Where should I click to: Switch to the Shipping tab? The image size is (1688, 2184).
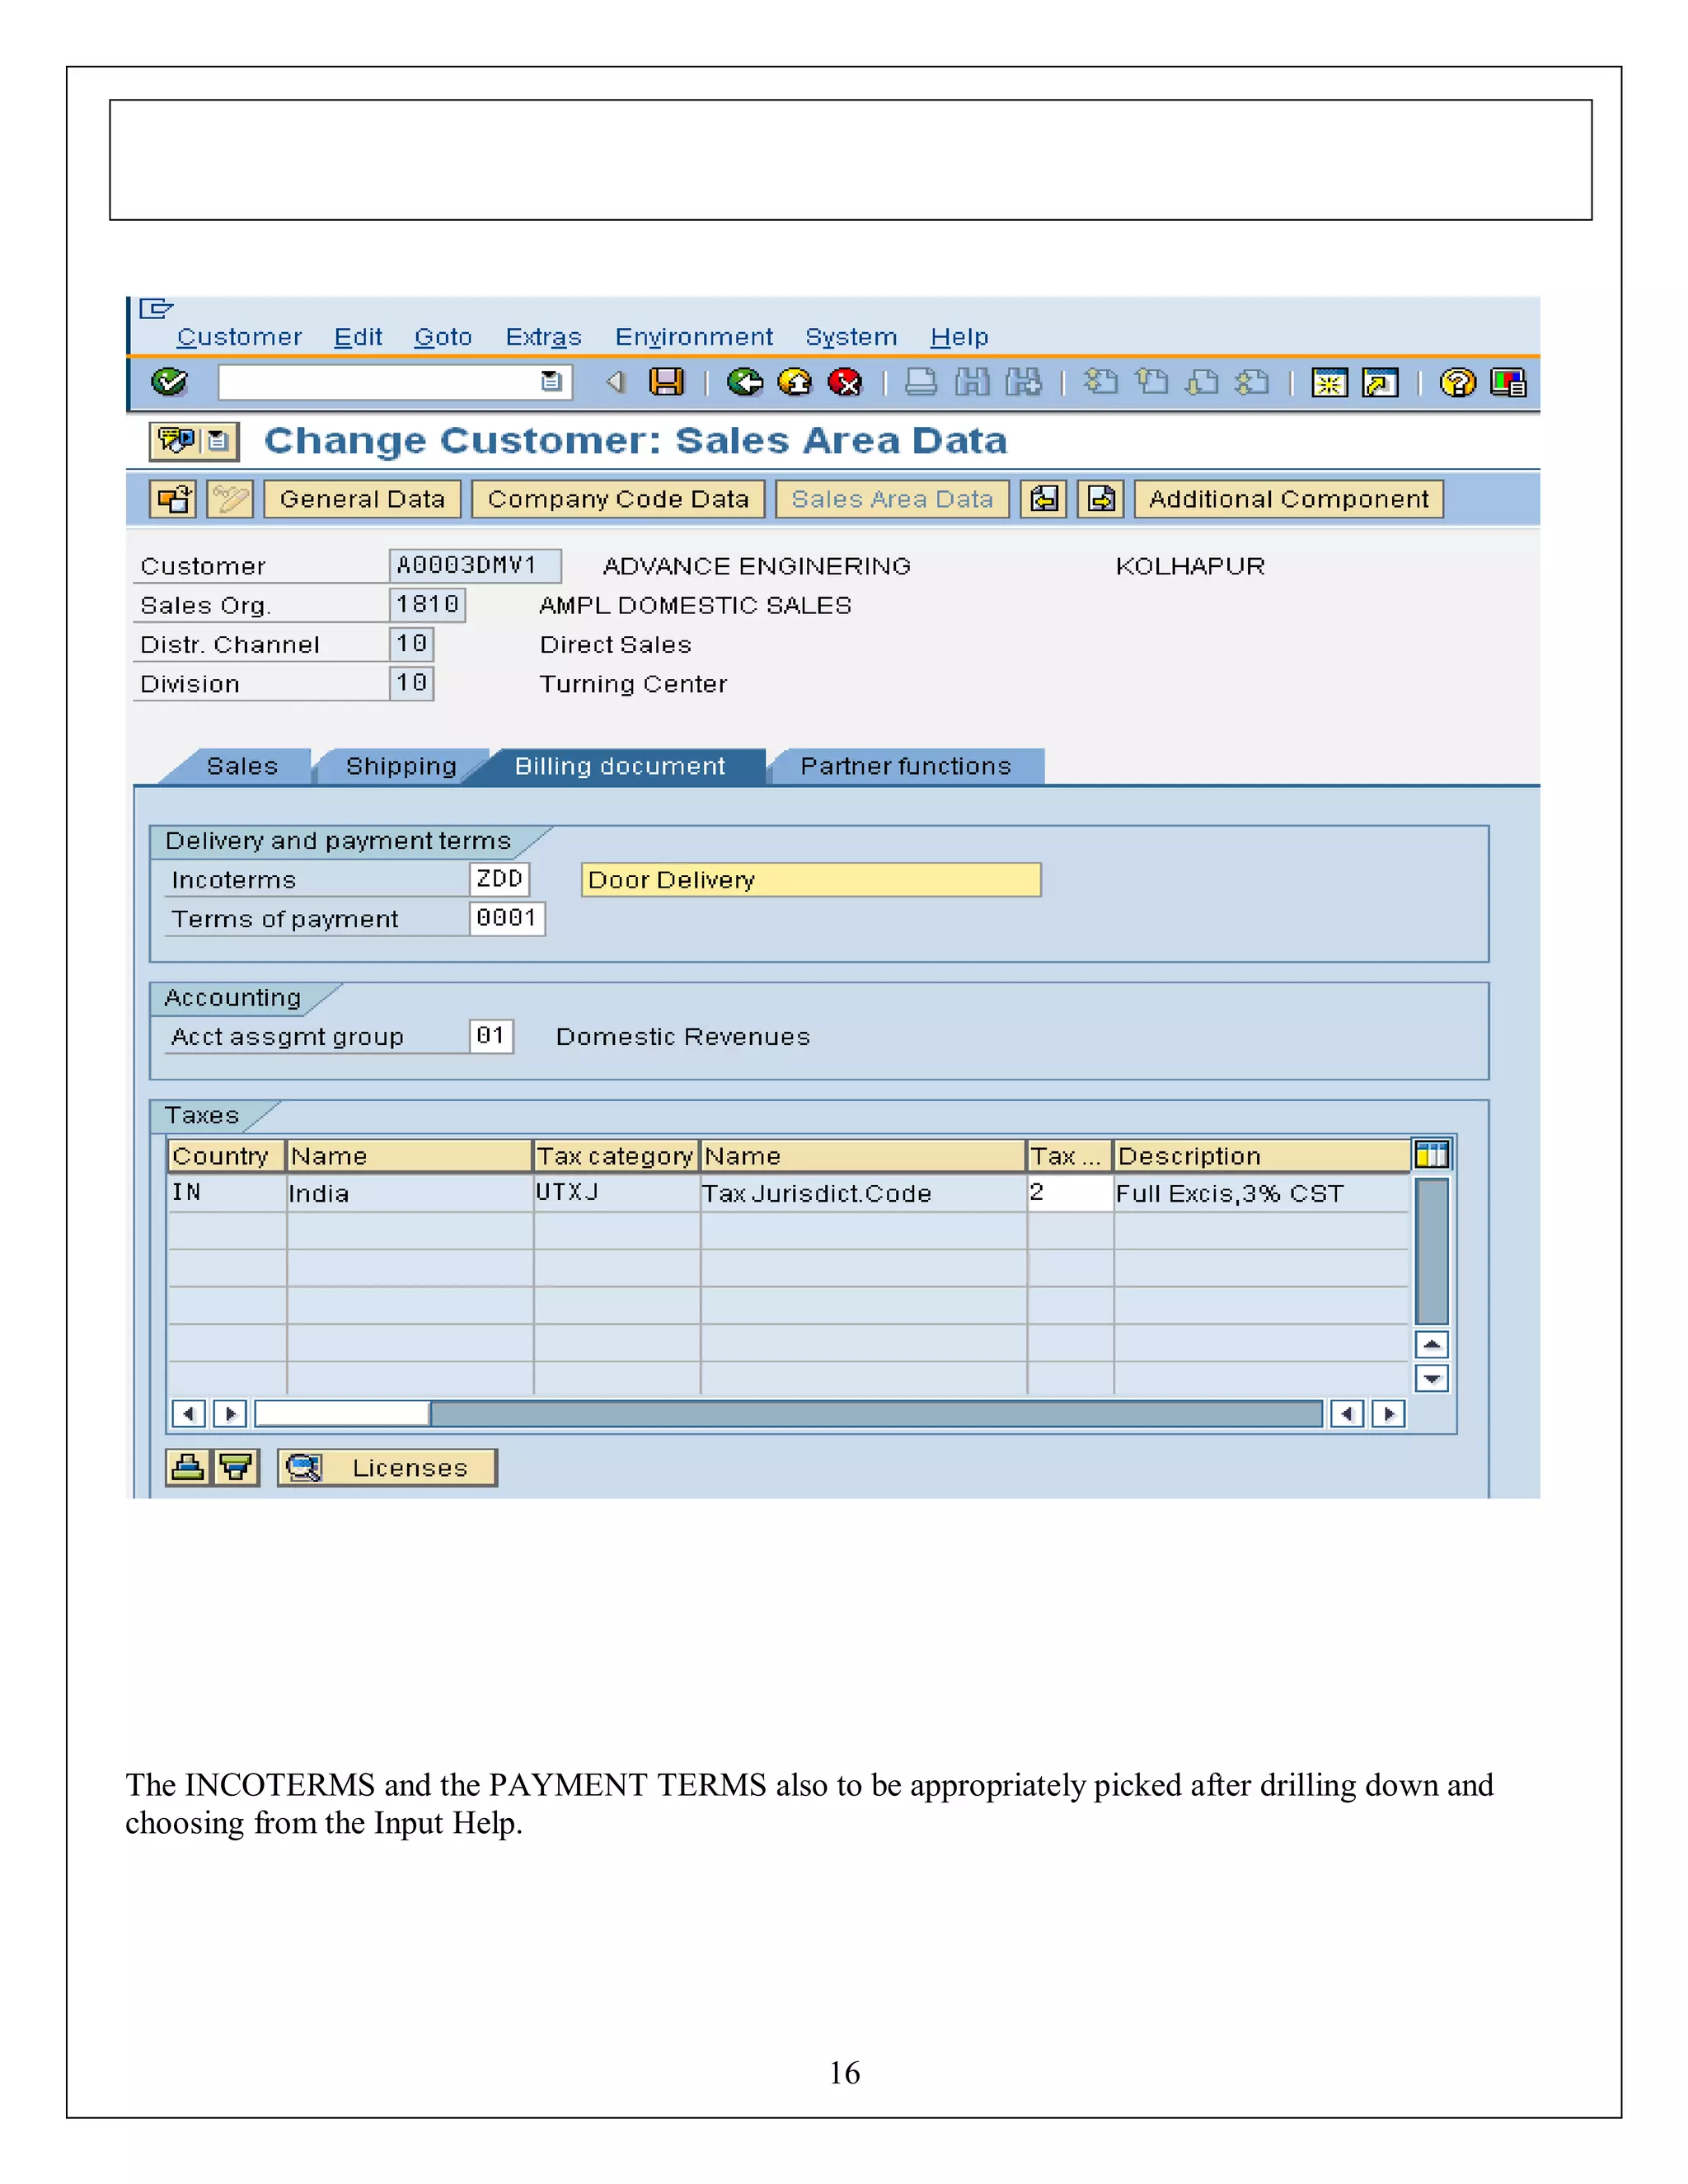401,767
